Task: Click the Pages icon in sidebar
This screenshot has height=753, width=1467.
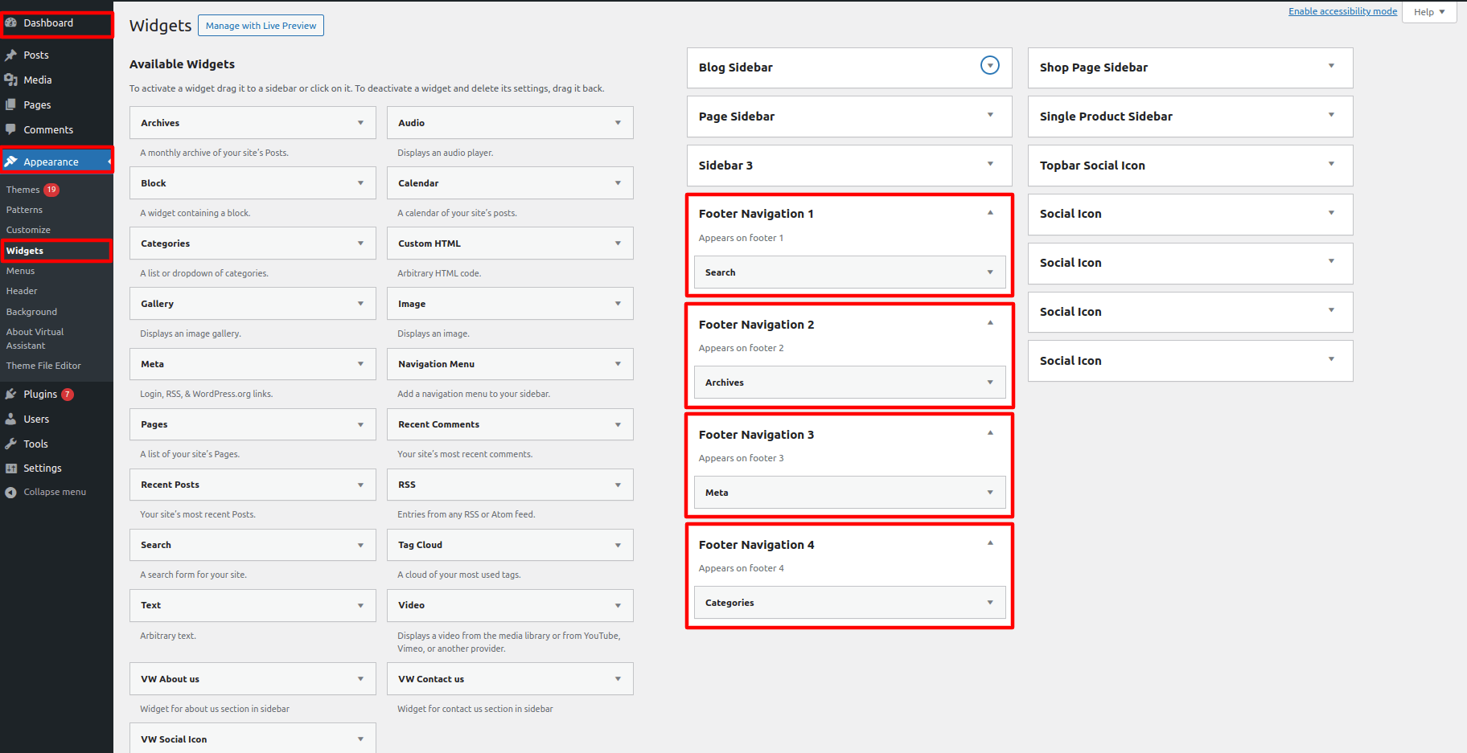Action: (11, 104)
